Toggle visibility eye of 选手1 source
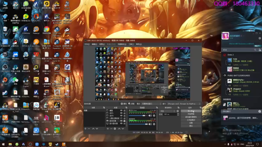Image resolution: width=262 pixels, height=147 pixels. tap(121, 113)
